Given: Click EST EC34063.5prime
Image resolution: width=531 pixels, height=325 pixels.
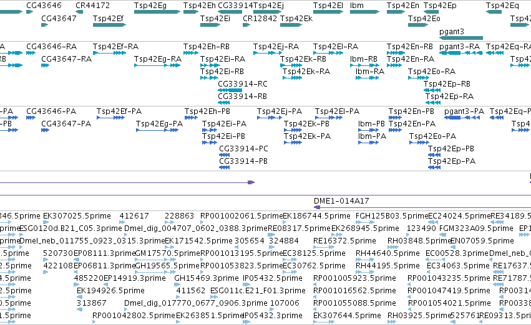Looking at the screenshot, I should coord(458,266).
